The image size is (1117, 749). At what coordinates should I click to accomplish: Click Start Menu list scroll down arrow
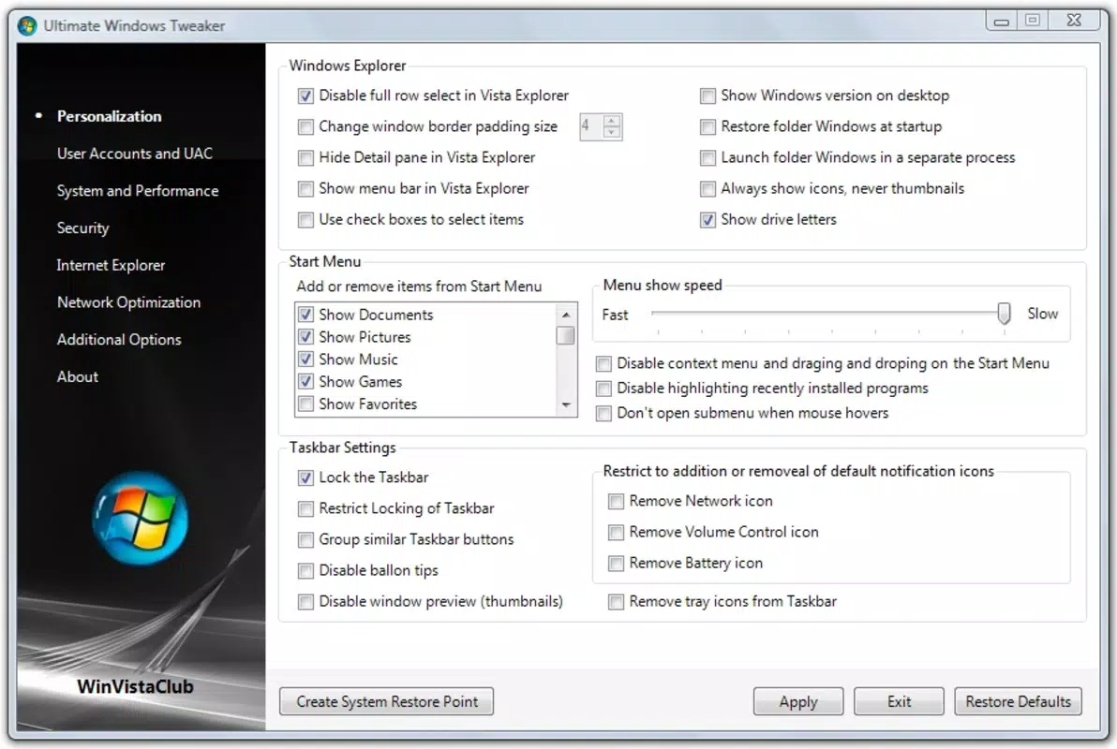coord(566,404)
